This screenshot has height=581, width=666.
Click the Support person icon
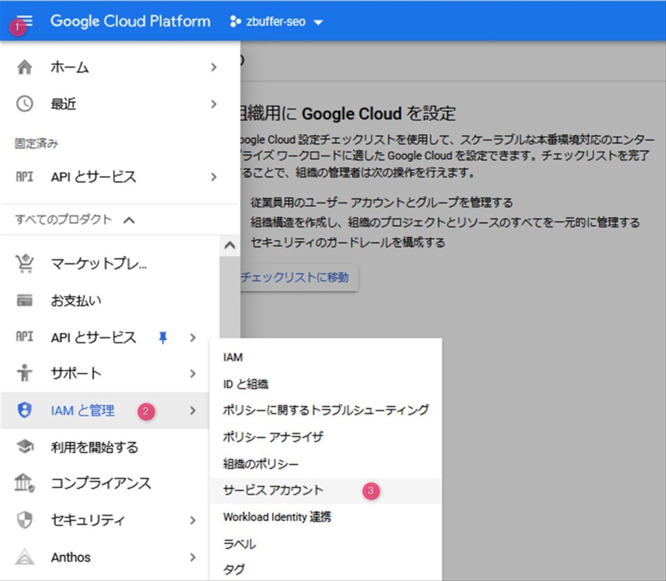(25, 373)
